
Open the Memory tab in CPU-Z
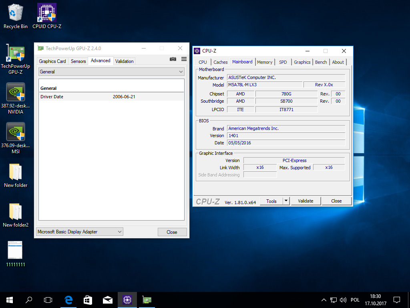[x=265, y=62]
